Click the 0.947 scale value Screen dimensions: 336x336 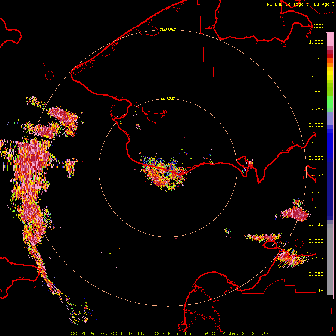tap(316, 59)
